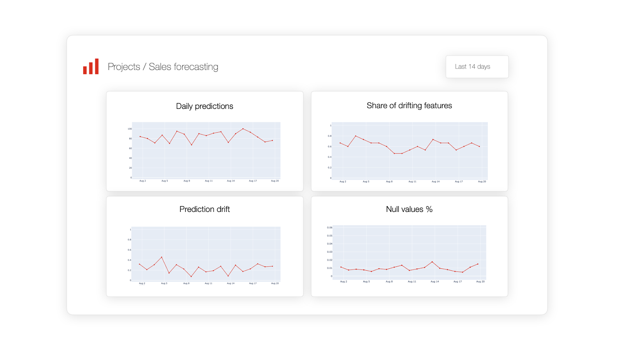The width and height of the screenshot is (623, 350).
Task: Click the first data point in Share of drifting features
Action: click(x=340, y=143)
